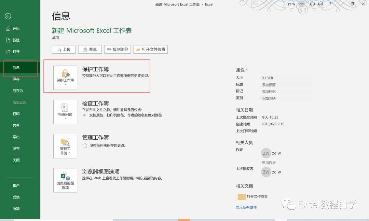Click the zc w user name in title bar
The height and width of the screenshot is (221, 369).
(x=291, y=4)
